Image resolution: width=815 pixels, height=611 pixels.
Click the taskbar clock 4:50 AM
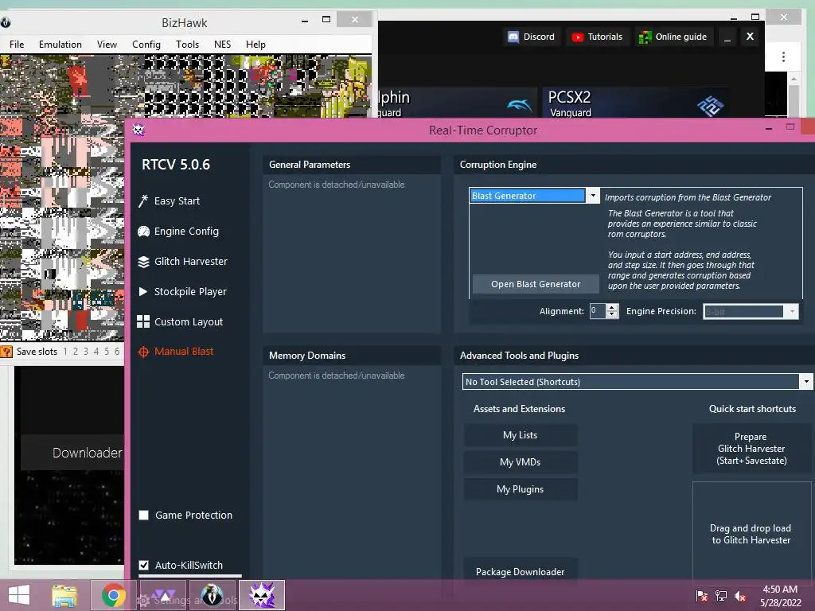coord(780,590)
